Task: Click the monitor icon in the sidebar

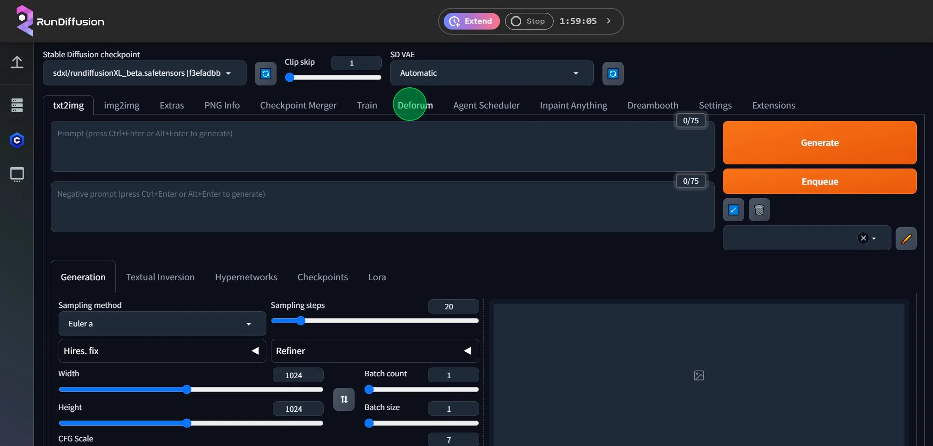Action: [x=17, y=175]
